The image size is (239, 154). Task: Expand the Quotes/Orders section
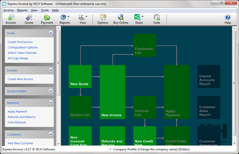coord(51,91)
